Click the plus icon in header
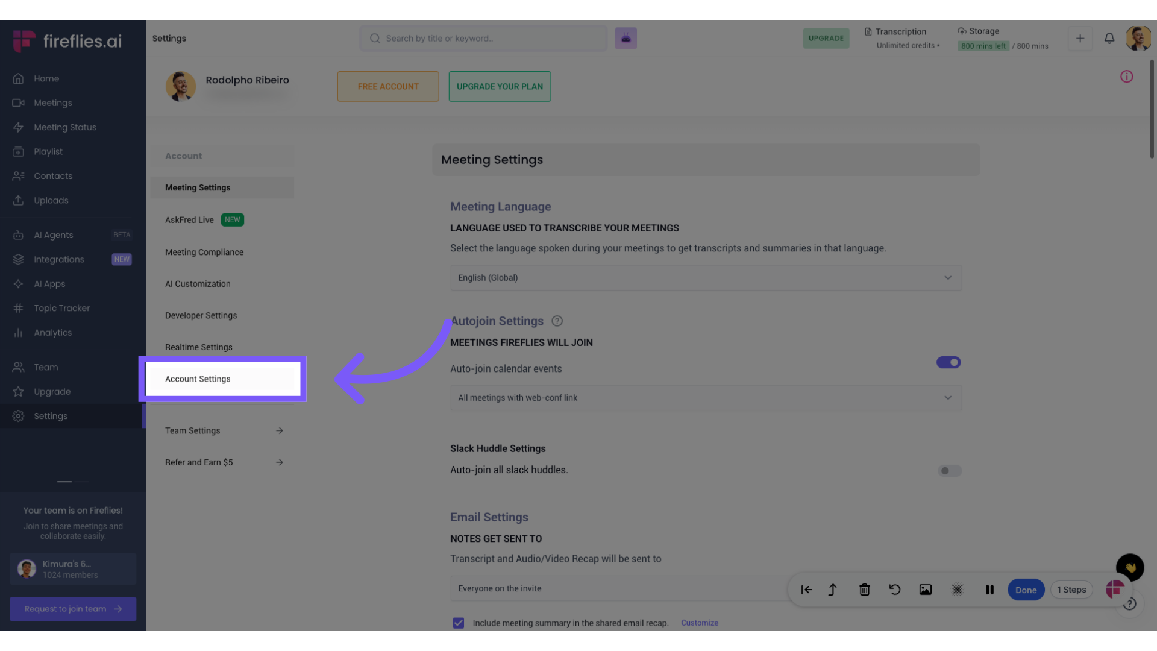Image resolution: width=1157 pixels, height=651 pixels. 1080,39
